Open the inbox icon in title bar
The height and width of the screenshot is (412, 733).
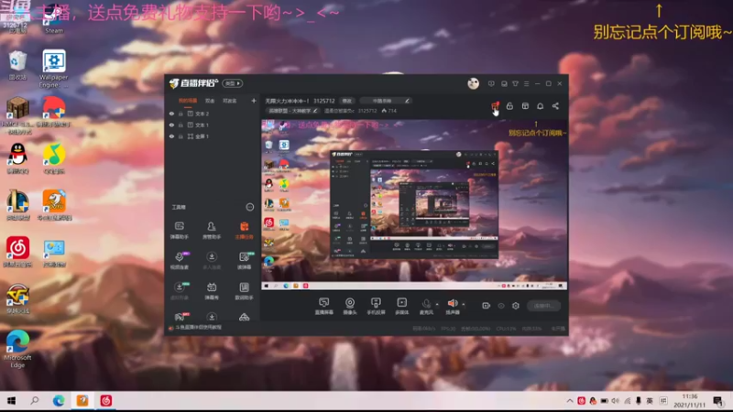[x=504, y=83]
